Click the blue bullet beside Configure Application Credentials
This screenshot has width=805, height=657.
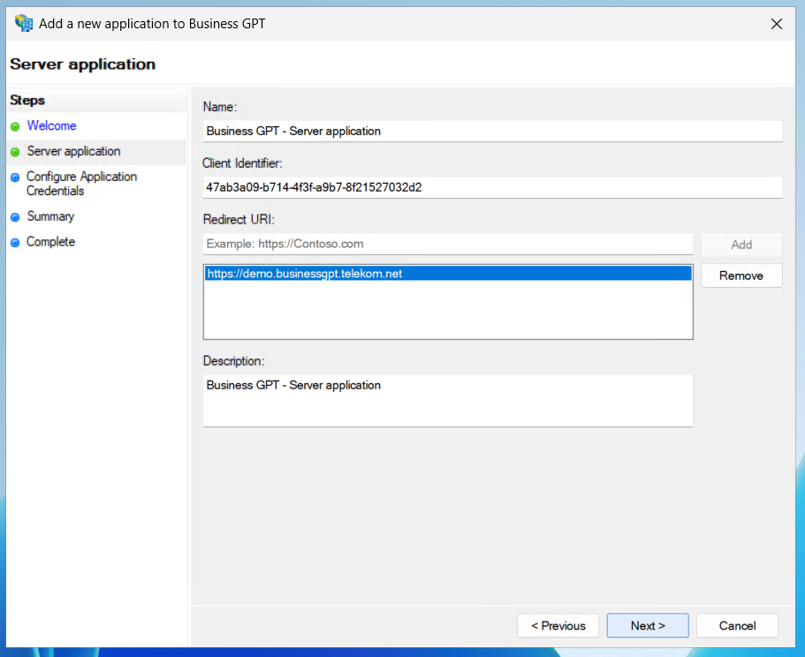(x=15, y=177)
